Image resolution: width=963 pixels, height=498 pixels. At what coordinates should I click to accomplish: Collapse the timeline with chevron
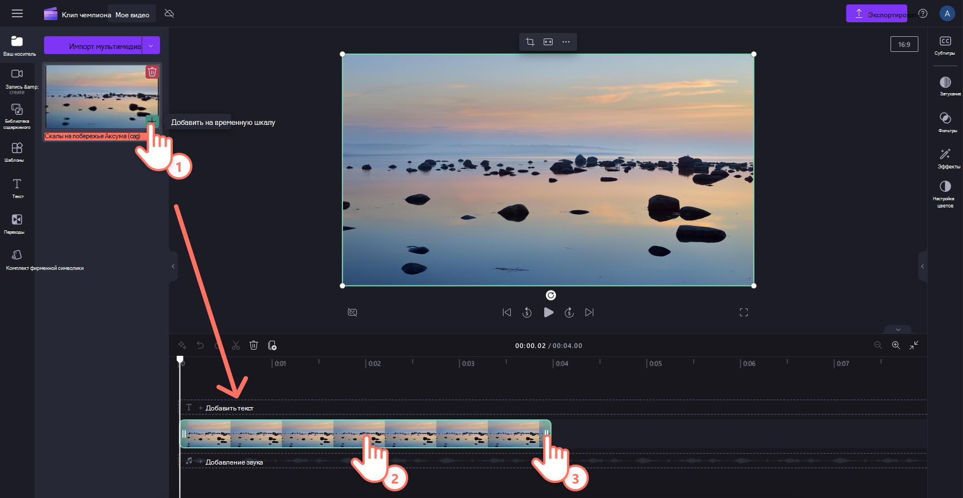click(x=898, y=330)
